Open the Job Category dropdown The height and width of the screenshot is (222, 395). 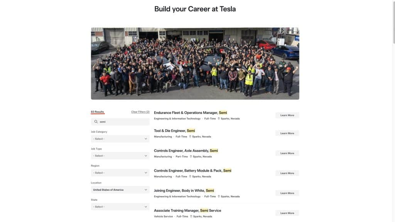point(120,139)
